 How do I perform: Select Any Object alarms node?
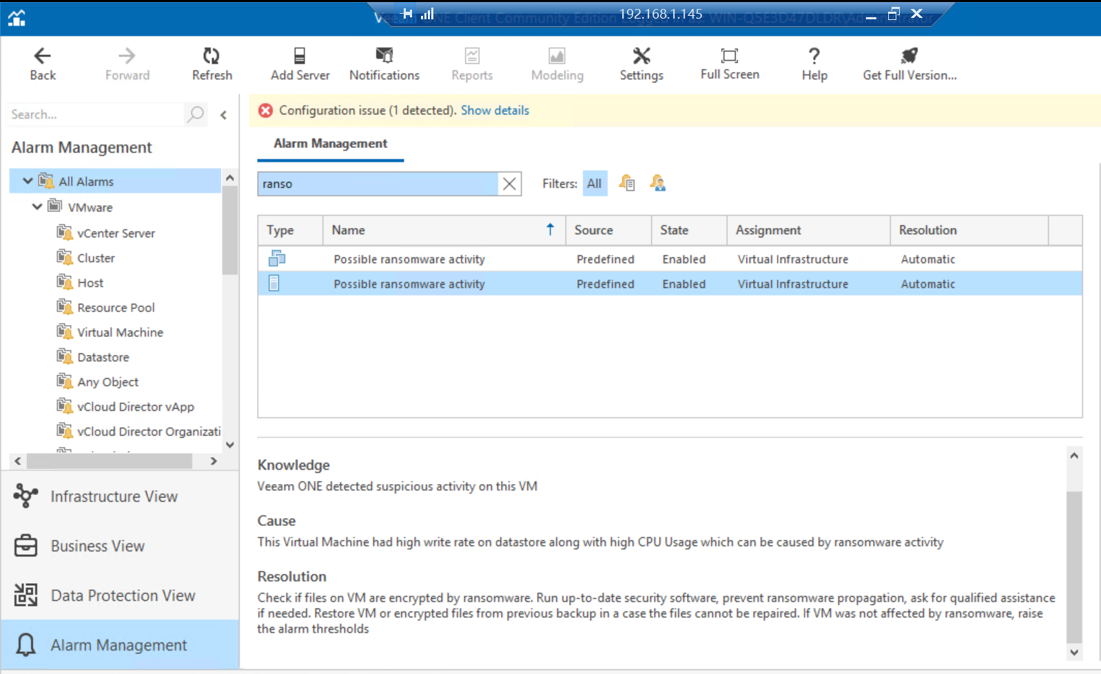107,382
